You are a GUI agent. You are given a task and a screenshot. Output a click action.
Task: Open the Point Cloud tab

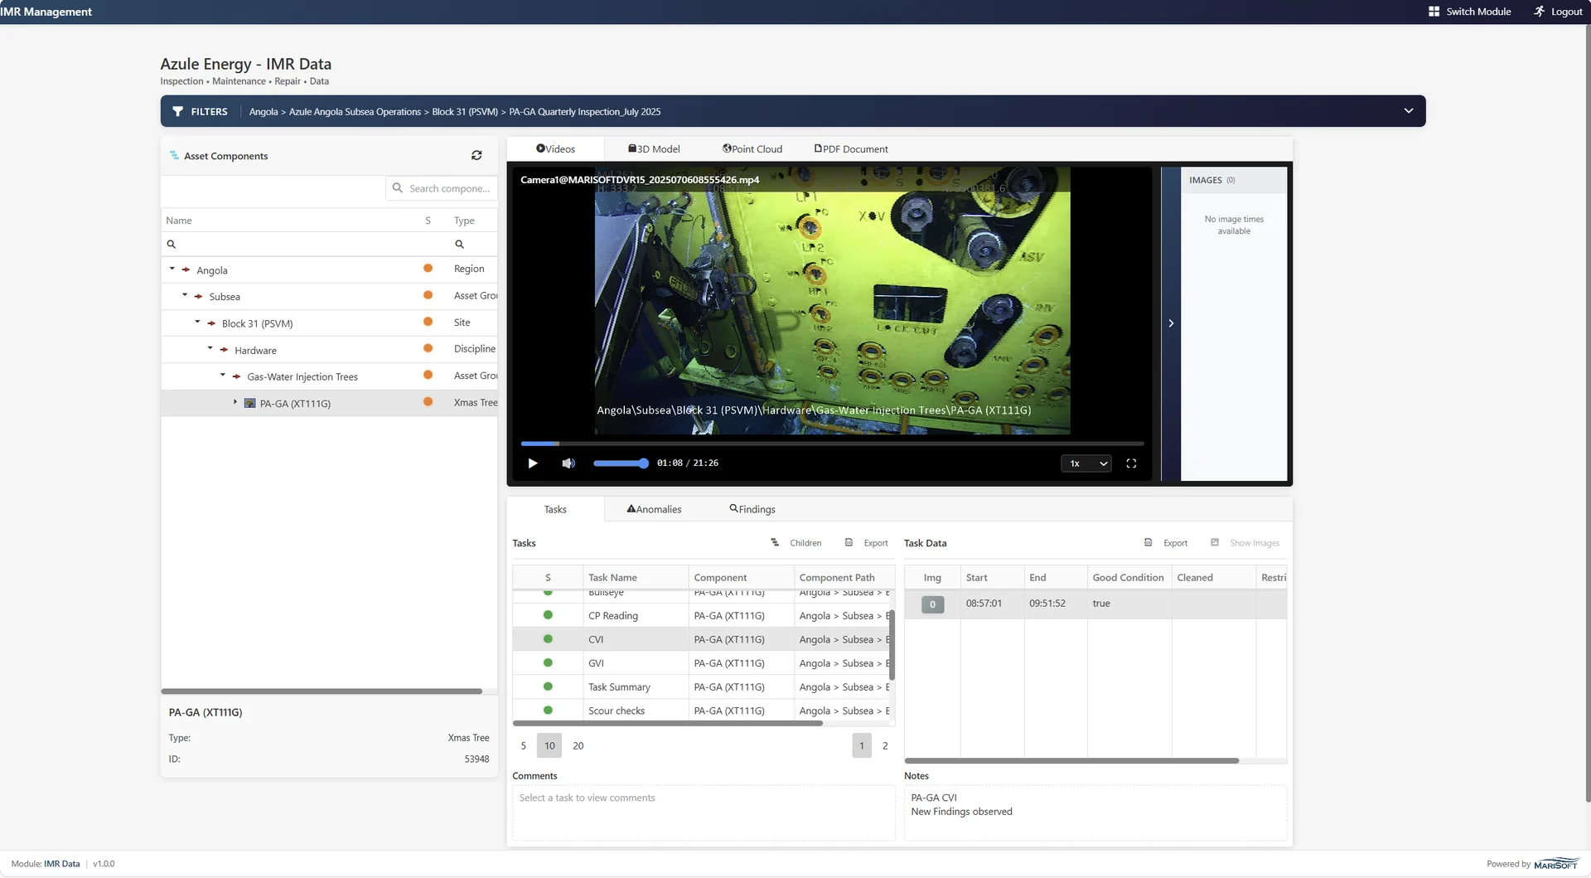(752, 149)
